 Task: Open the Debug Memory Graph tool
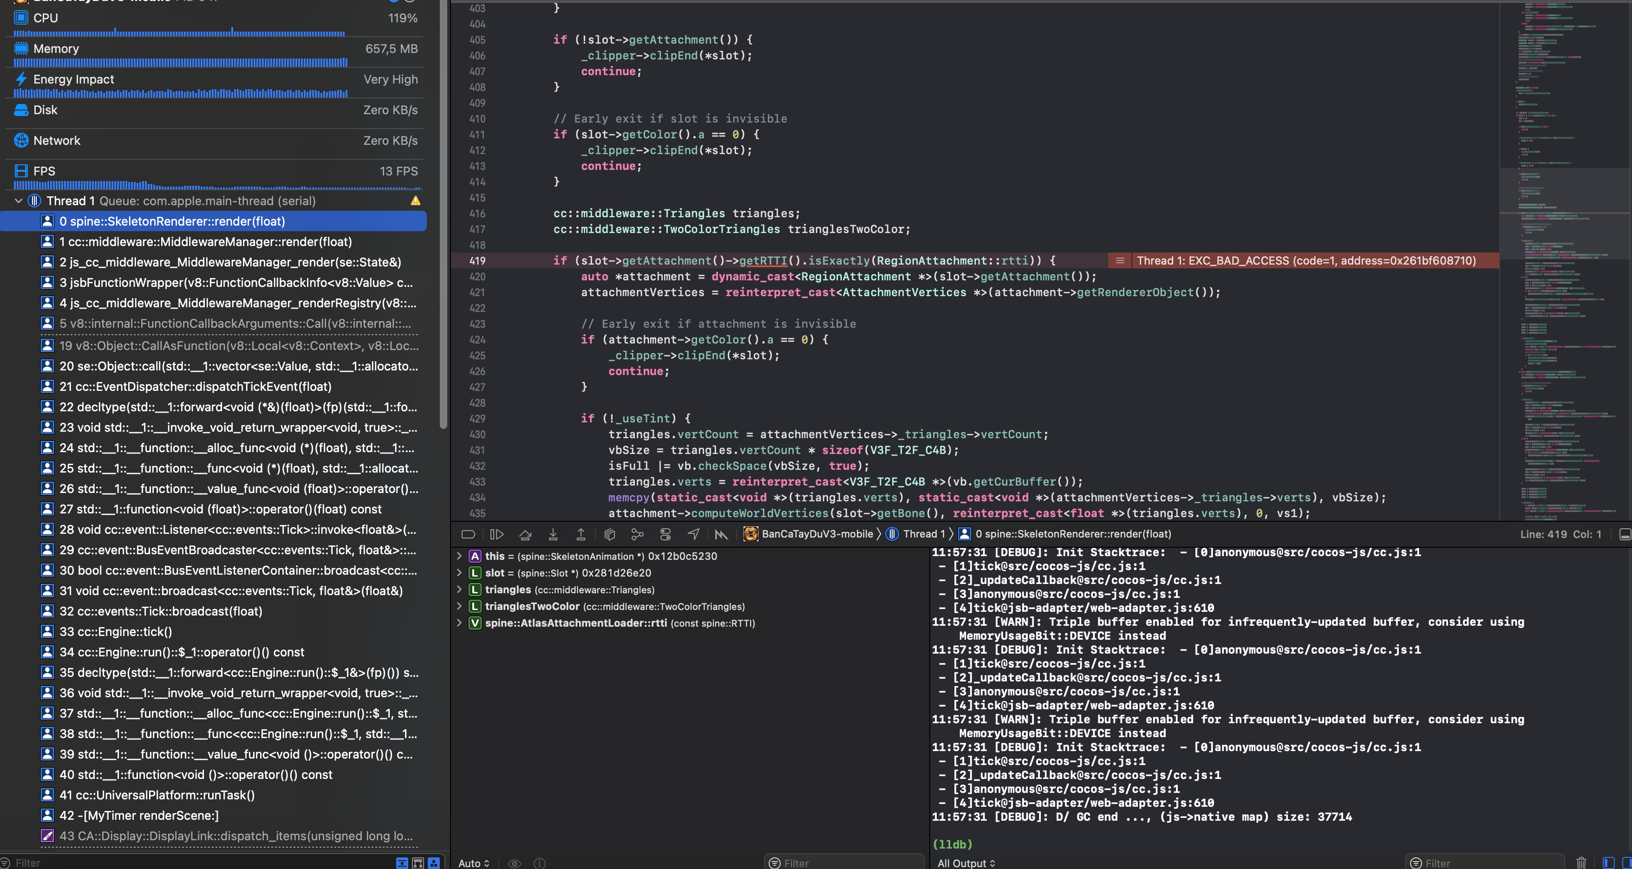(637, 534)
